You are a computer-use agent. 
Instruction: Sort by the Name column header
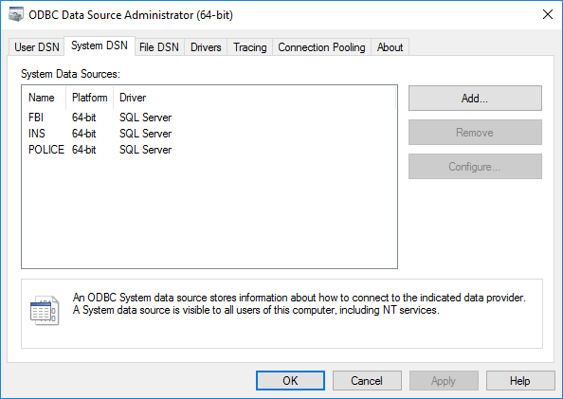click(44, 98)
